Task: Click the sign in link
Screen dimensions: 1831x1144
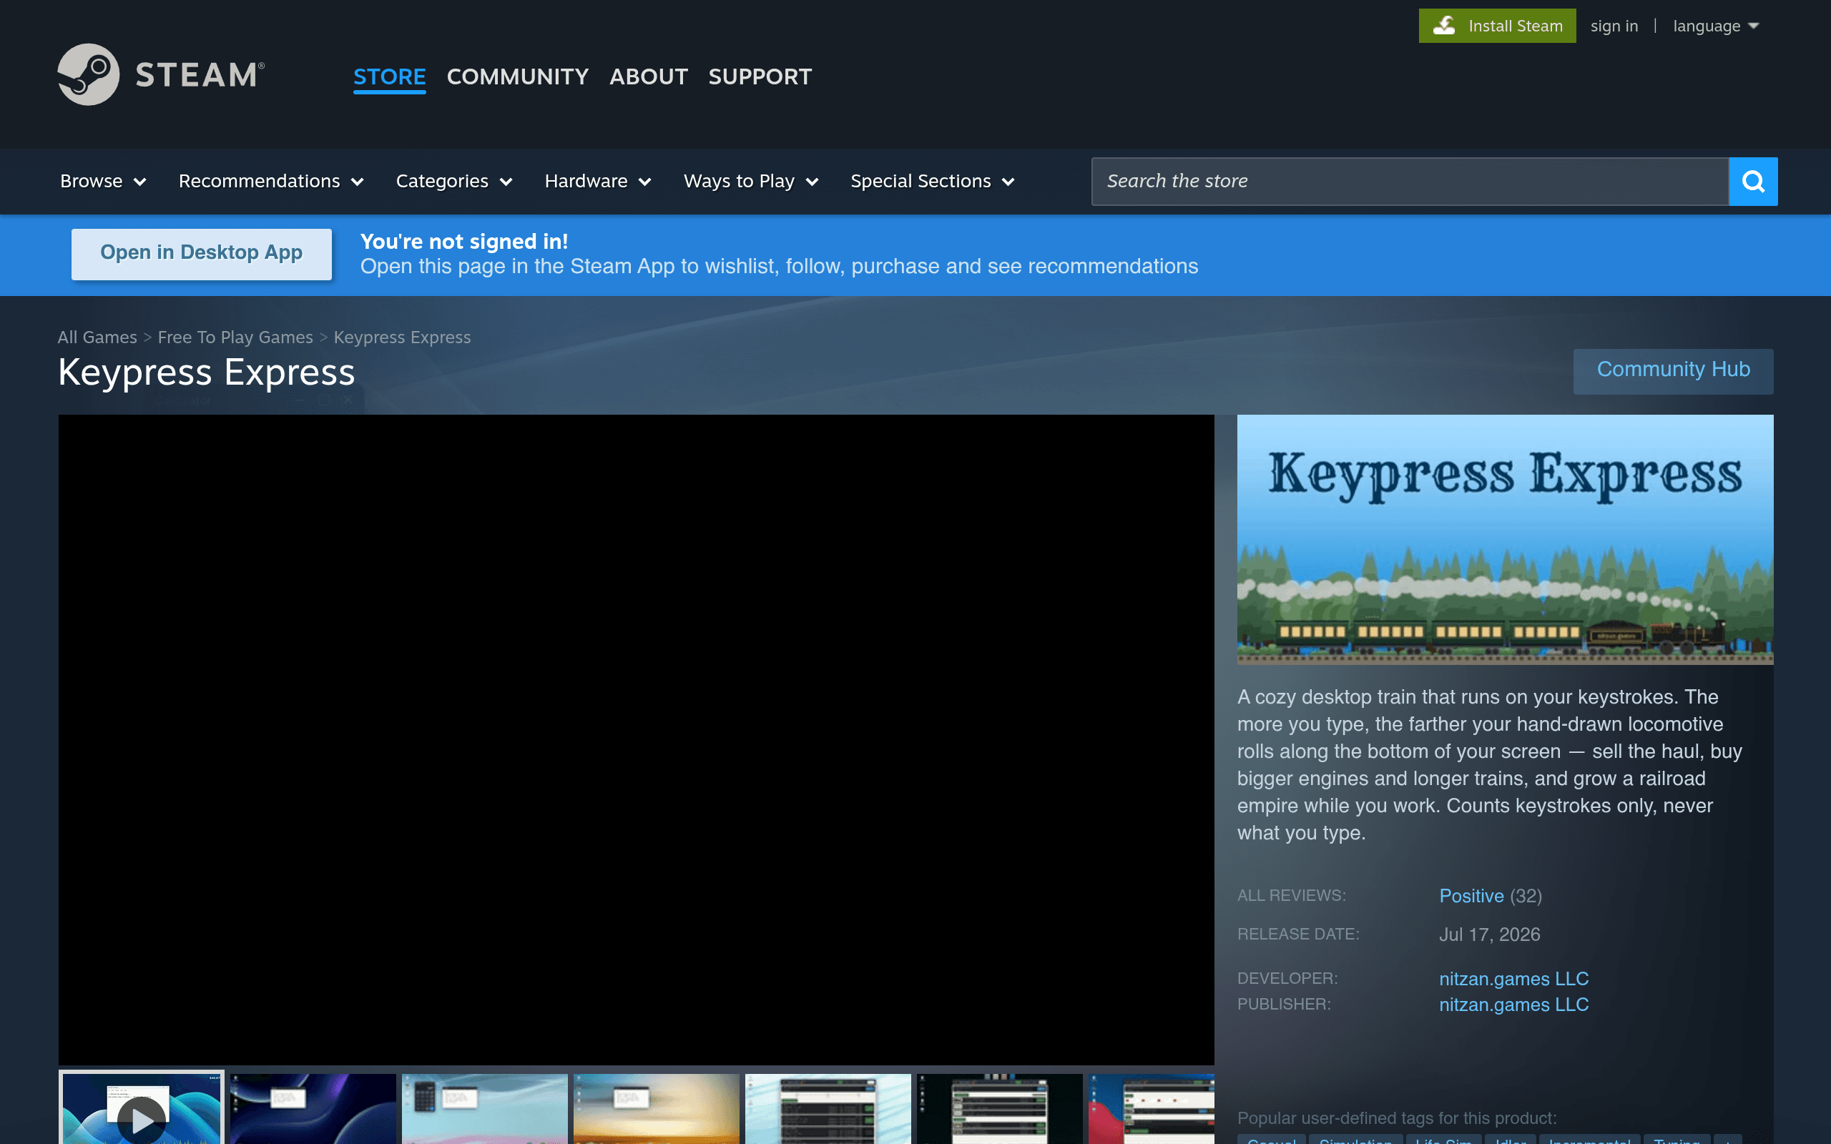Action: (x=1614, y=26)
